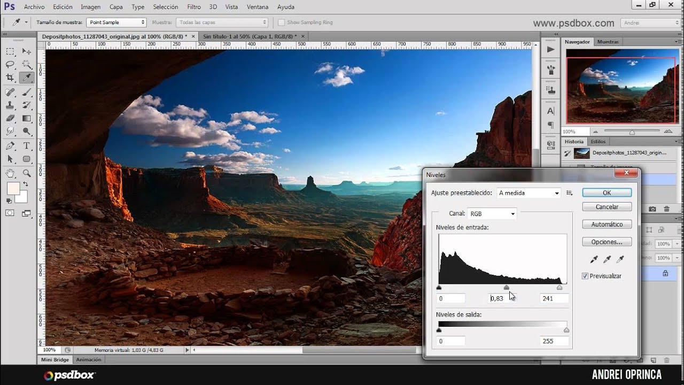
Task: Switch to the Muestras tab
Action: pos(608,42)
